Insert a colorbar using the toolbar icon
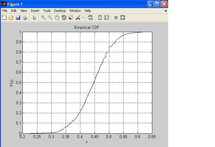 pos(100,18)
